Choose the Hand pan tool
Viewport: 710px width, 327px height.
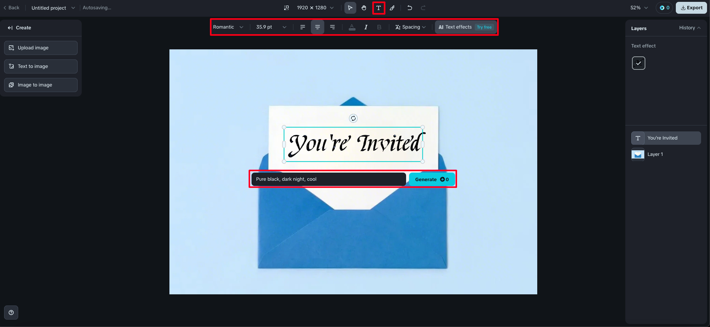coord(364,8)
